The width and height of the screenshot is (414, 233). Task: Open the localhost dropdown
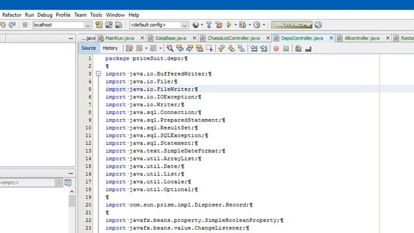click(x=88, y=25)
